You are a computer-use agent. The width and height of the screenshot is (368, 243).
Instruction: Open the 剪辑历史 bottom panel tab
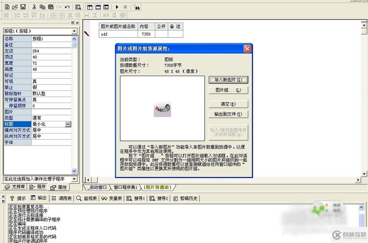[185, 199]
